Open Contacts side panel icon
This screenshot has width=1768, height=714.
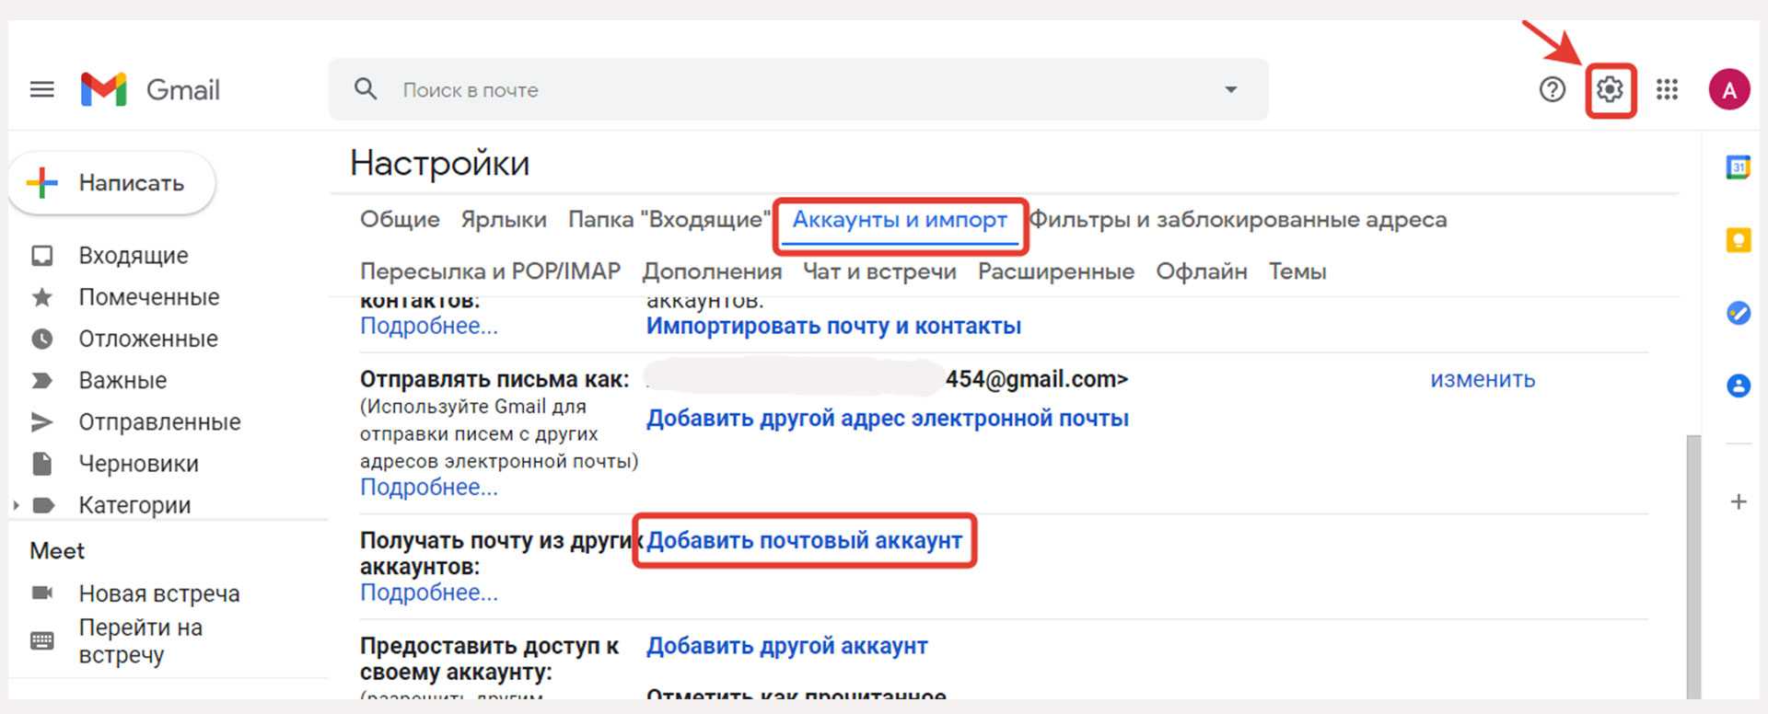coord(1738,386)
